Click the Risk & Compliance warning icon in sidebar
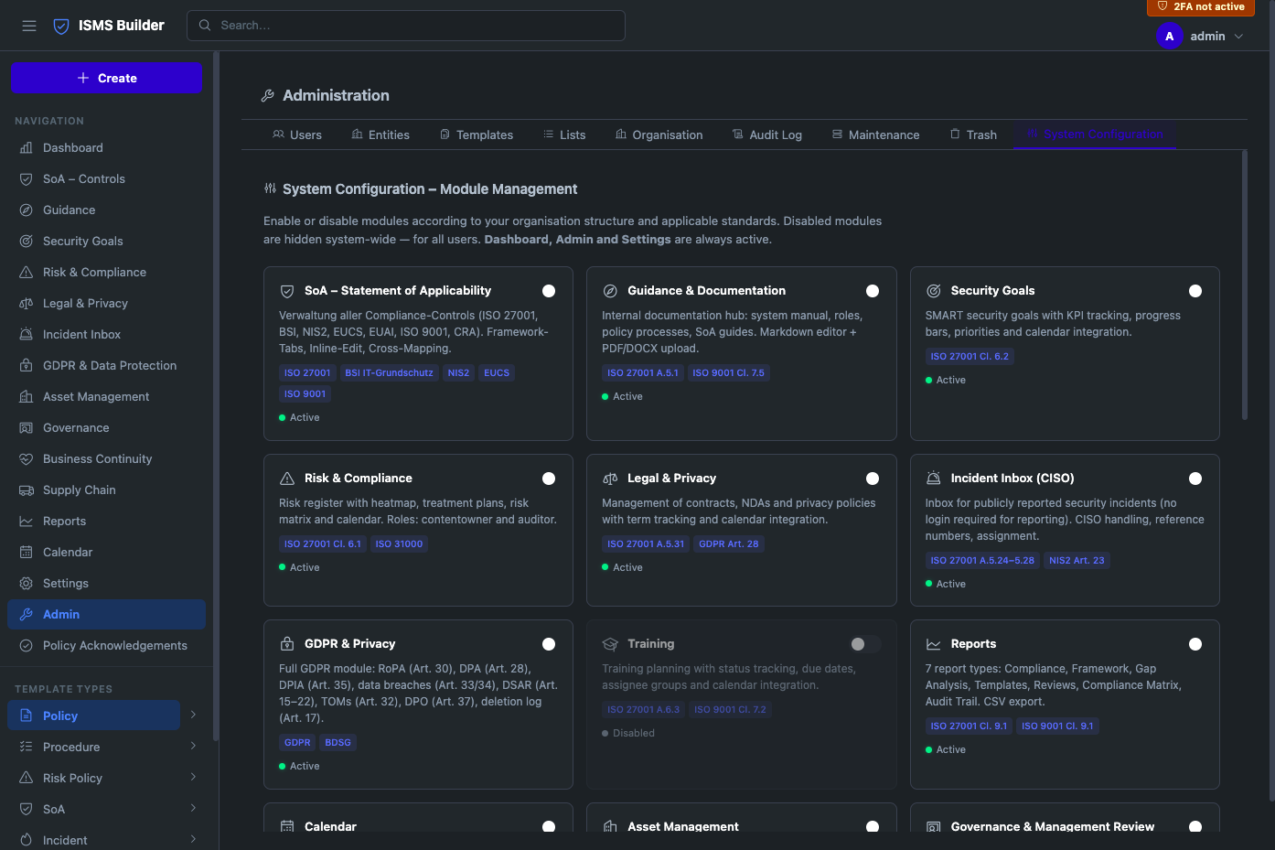This screenshot has height=850, width=1275. (27, 272)
